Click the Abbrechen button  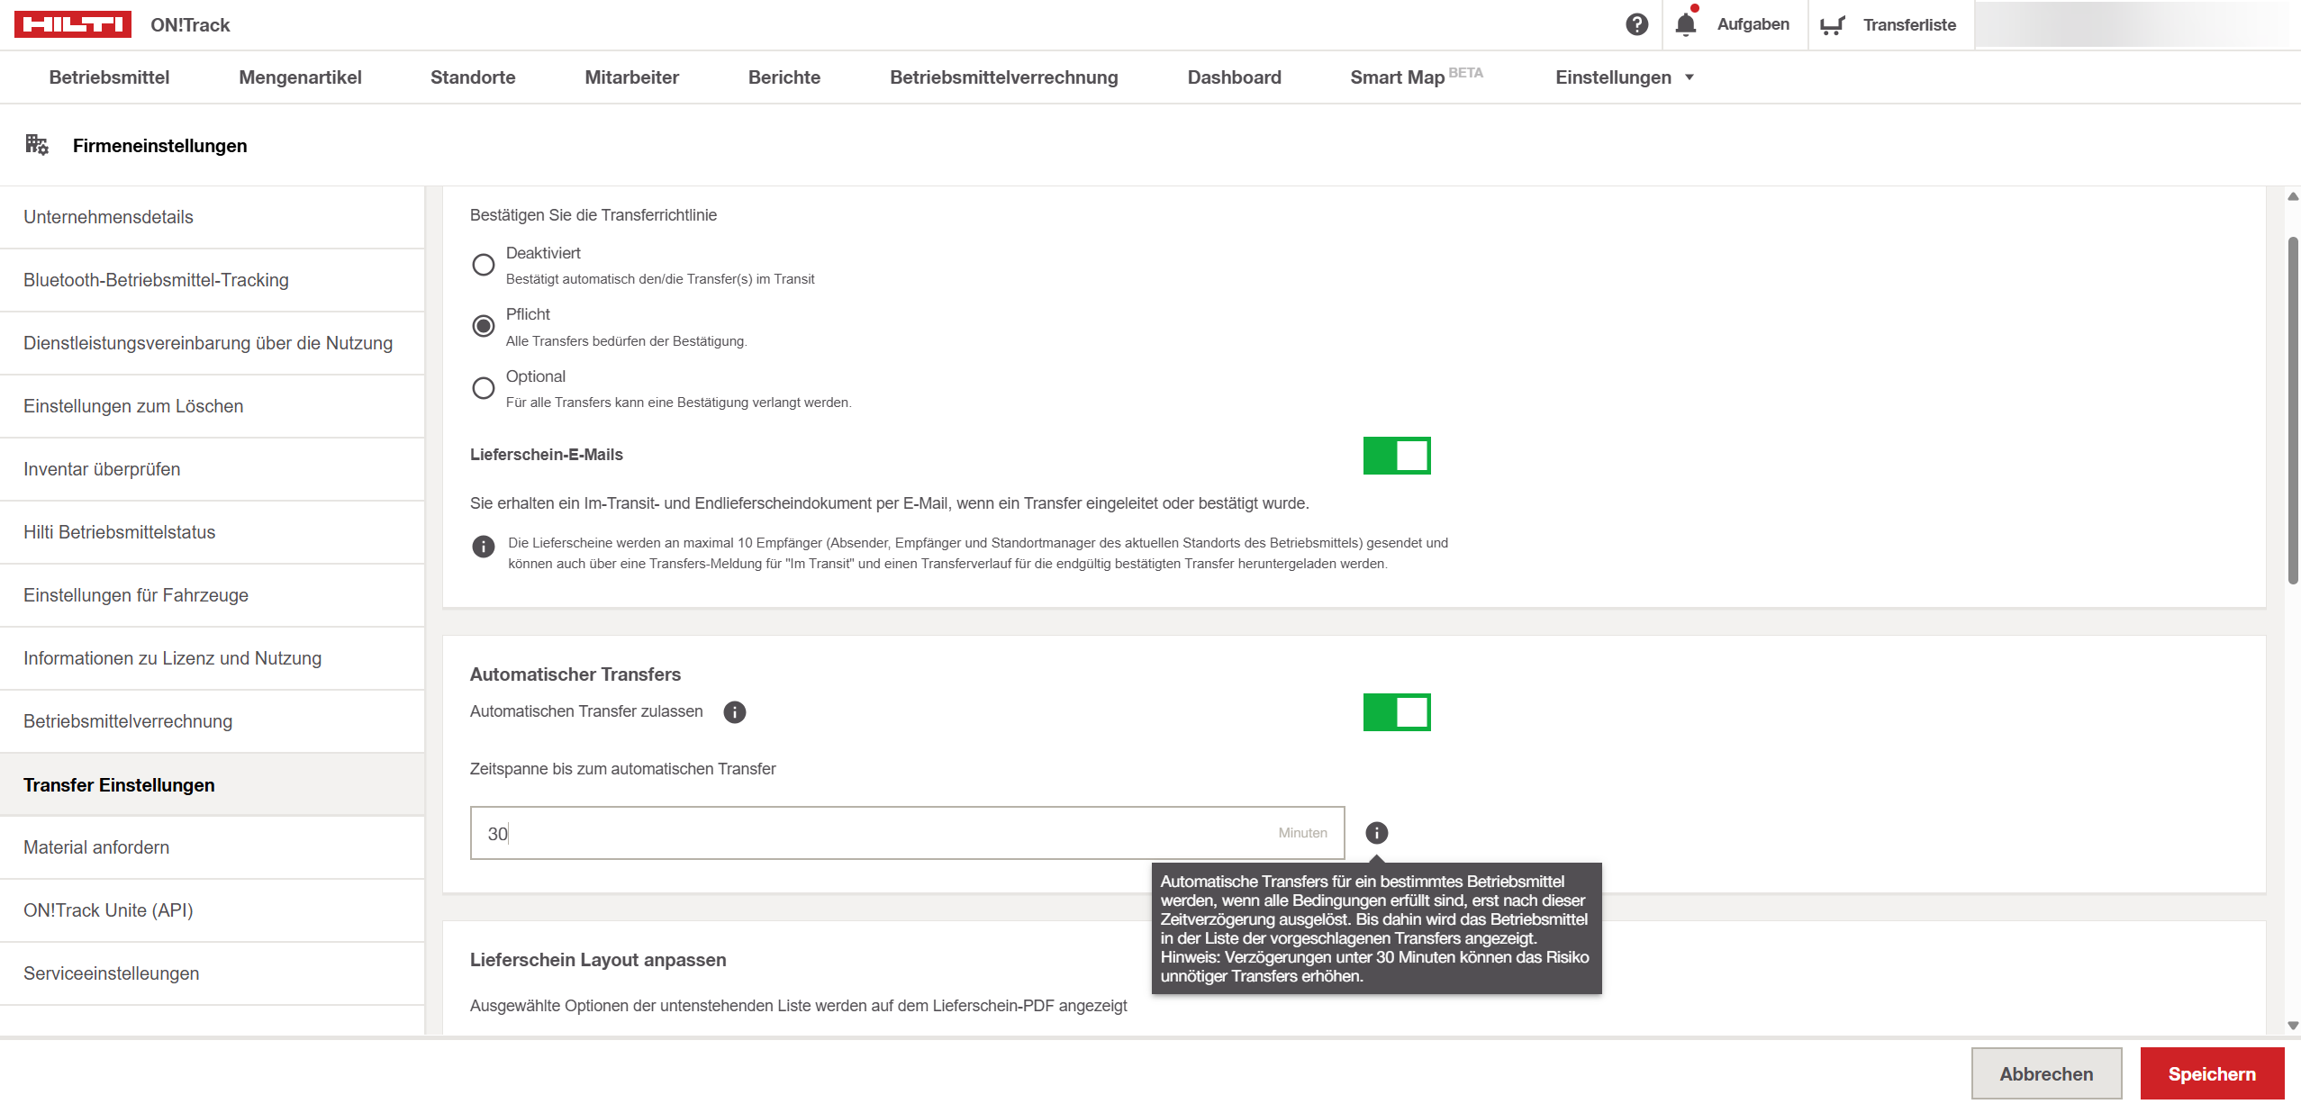(2045, 1073)
